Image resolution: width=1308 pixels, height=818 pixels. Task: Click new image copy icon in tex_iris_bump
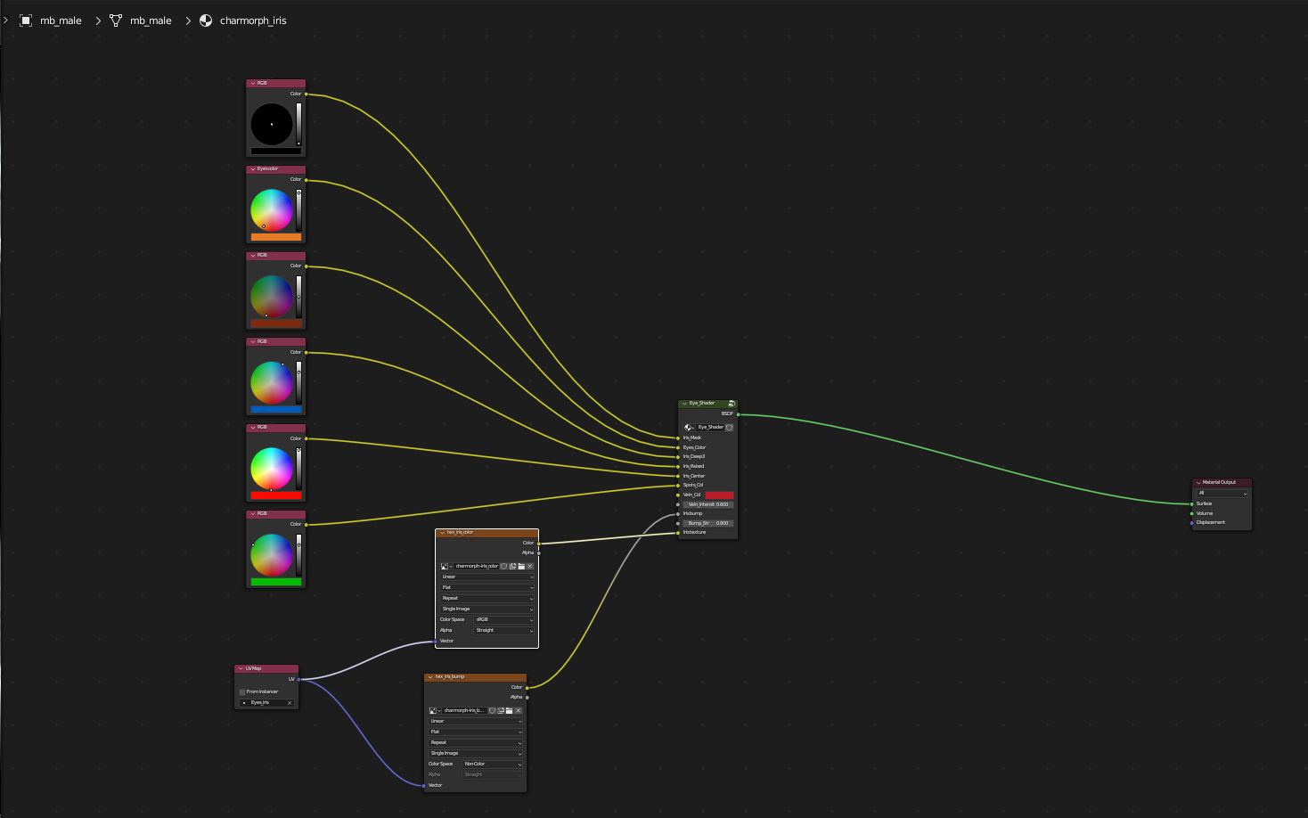501,711
